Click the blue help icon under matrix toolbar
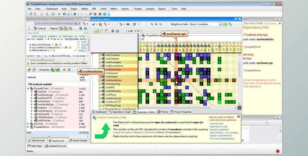308x156 pixels. pos(117,31)
